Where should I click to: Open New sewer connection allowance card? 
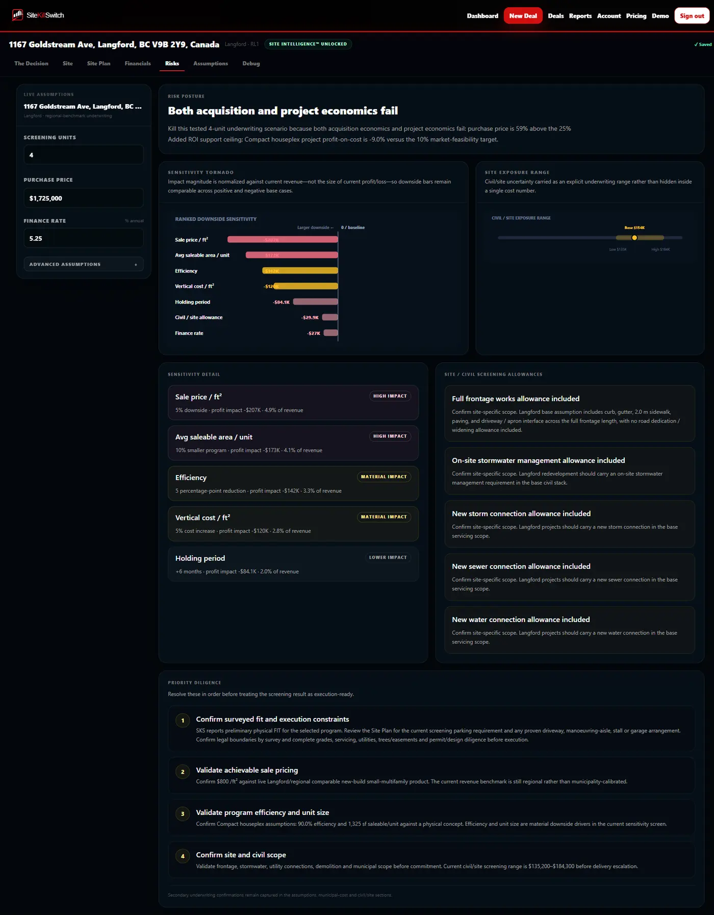pos(570,577)
